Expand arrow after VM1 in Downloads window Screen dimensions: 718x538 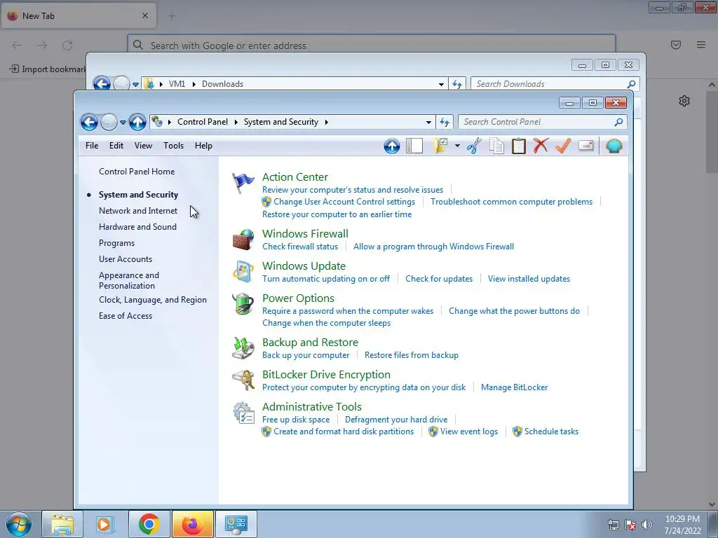194,84
